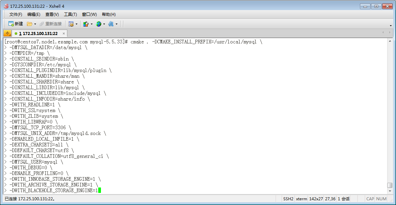This screenshot has width=396, height=205.
Task: Open the toolbar overflow chevron on right
Action: 390,25
